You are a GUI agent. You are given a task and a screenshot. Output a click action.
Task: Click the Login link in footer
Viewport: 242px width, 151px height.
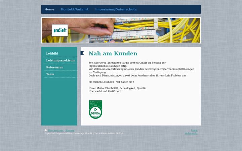(194, 130)
